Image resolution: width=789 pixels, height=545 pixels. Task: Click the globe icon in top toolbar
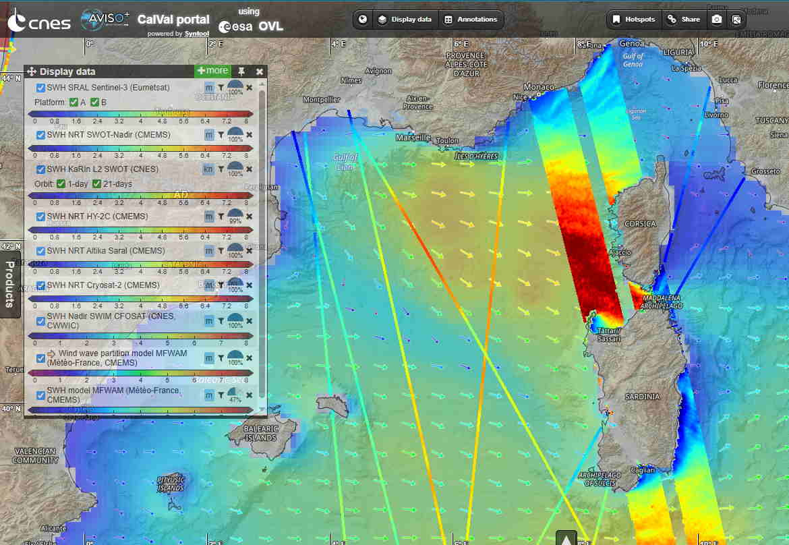click(x=363, y=20)
